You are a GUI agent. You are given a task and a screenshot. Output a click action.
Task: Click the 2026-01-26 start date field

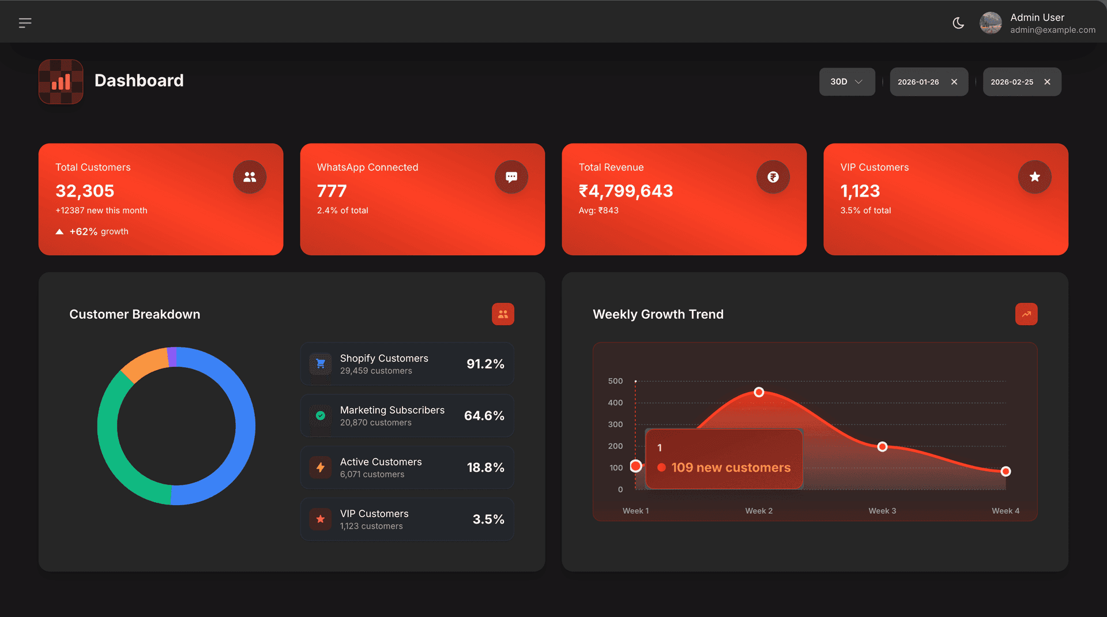point(918,82)
